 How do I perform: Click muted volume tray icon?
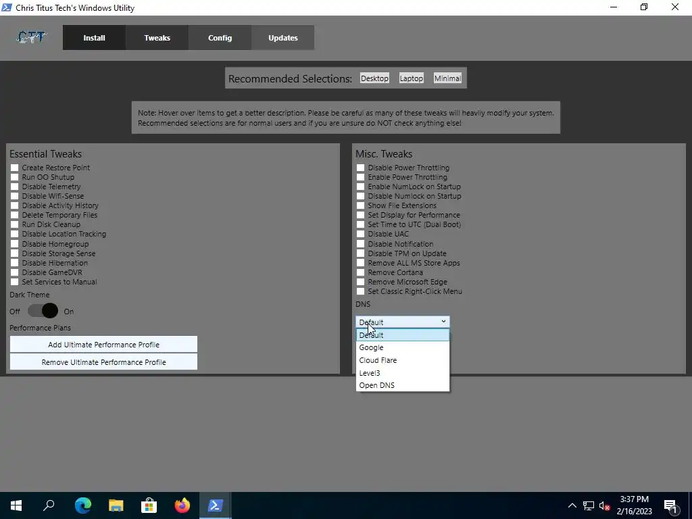[x=604, y=505]
